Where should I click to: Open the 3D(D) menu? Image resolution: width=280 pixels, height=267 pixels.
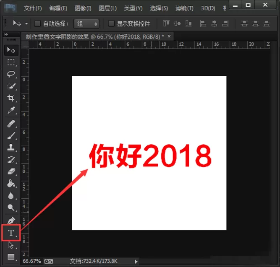pyautogui.click(x=208, y=8)
